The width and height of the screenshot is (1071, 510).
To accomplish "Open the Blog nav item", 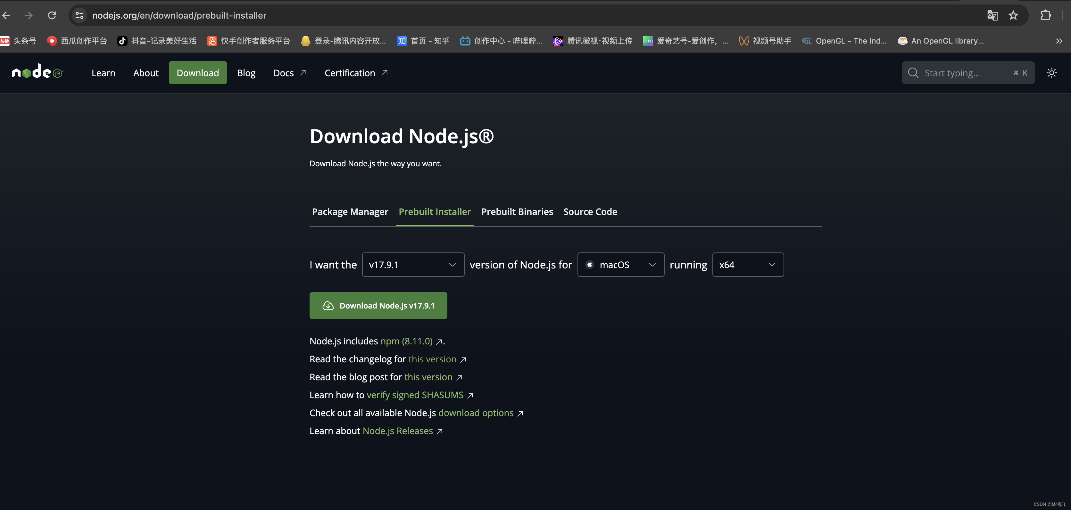I will [246, 73].
